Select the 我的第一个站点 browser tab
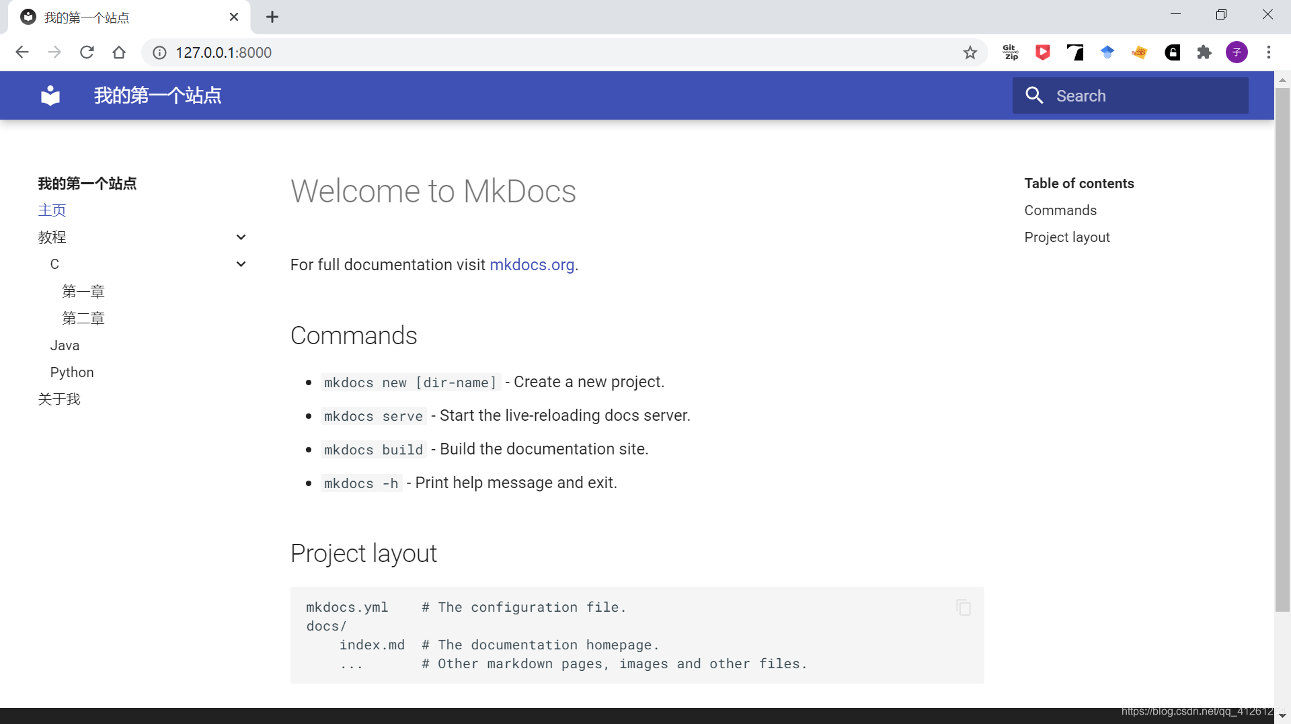The width and height of the screenshot is (1291, 724). point(128,17)
